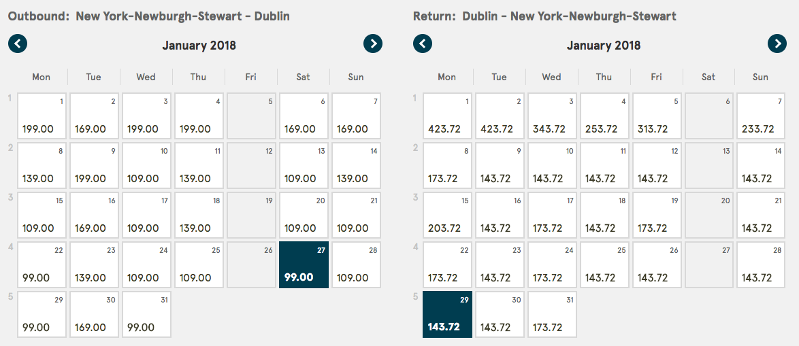Go to previous month in Outbound calendar

tap(18, 44)
